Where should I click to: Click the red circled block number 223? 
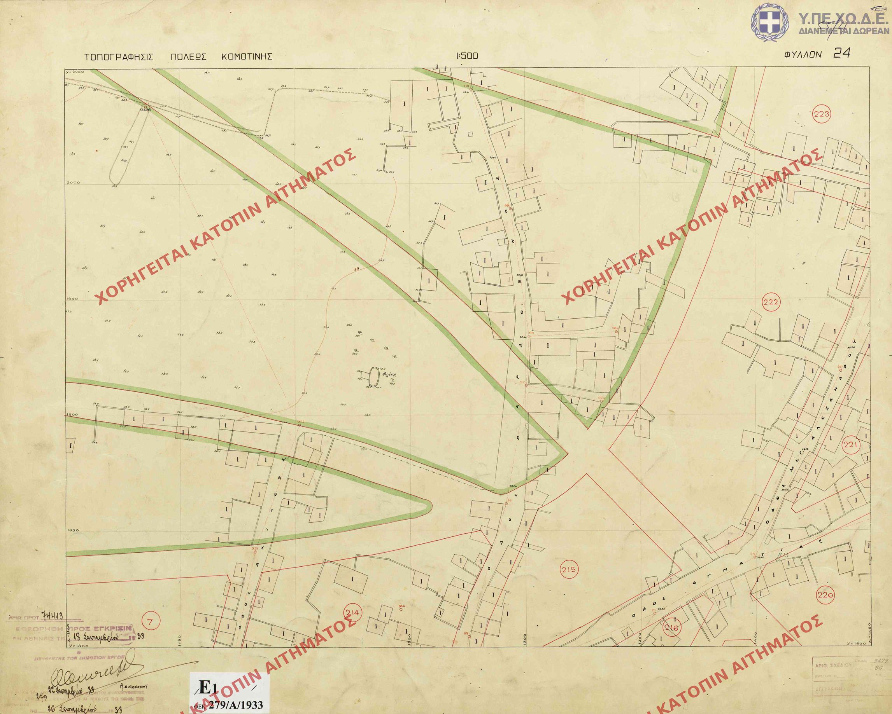(x=821, y=114)
